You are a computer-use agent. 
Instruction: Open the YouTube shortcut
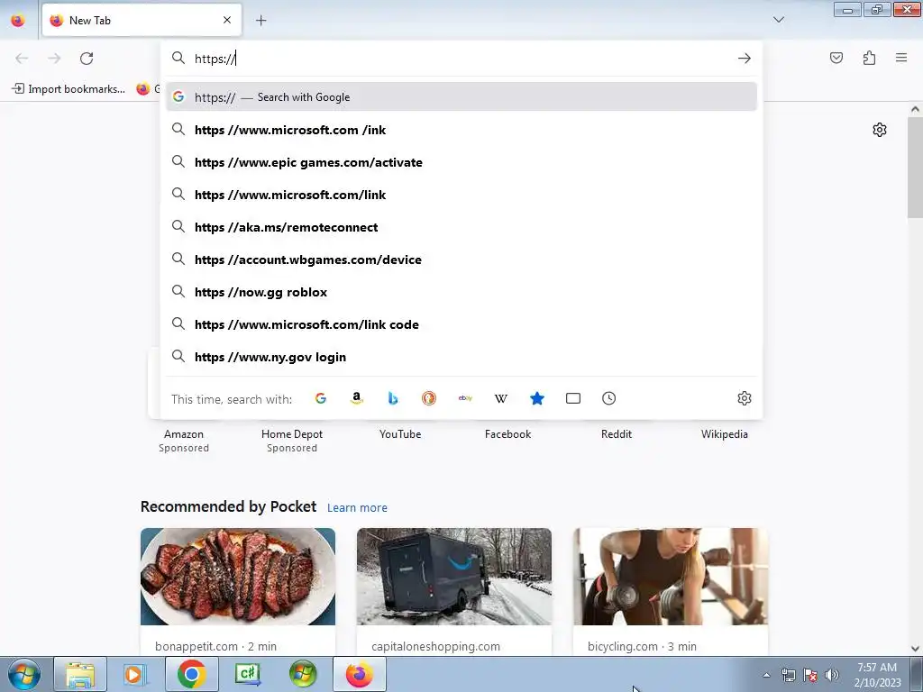(x=400, y=434)
